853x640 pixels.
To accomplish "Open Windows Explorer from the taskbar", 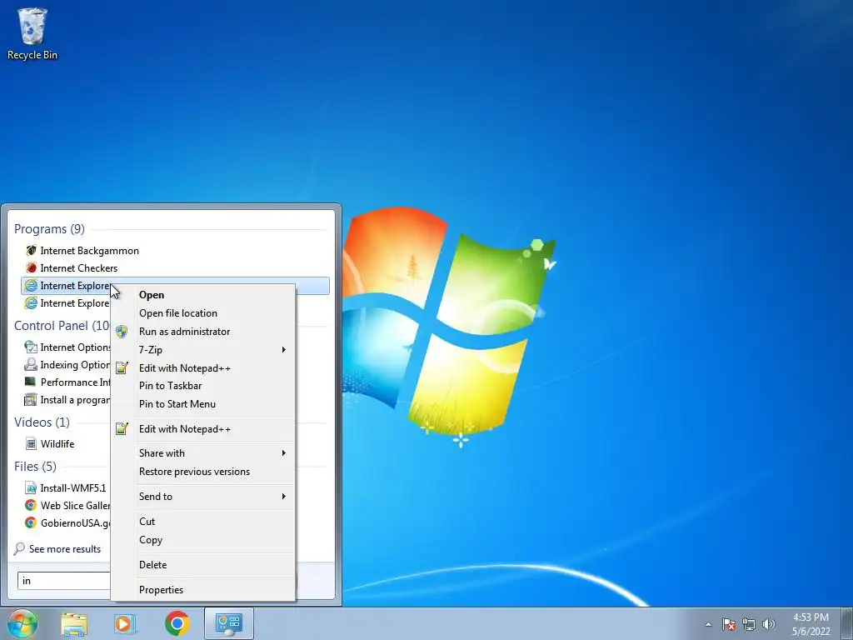I will [x=74, y=623].
